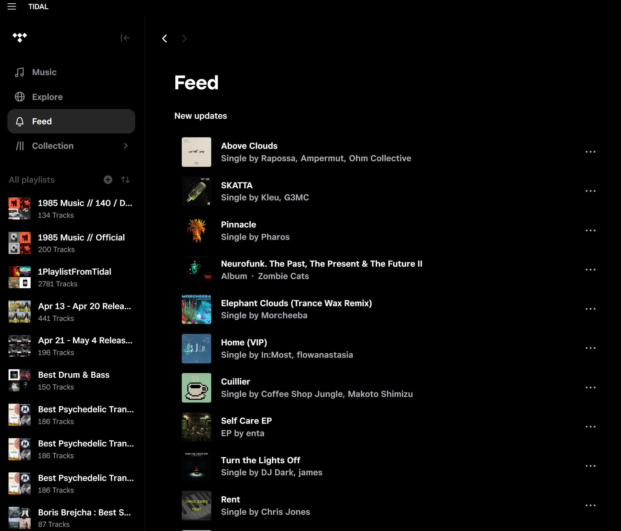Open the Best Drum & Bass playlist
The image size is (621, 531).
click(x=73, y=375)
